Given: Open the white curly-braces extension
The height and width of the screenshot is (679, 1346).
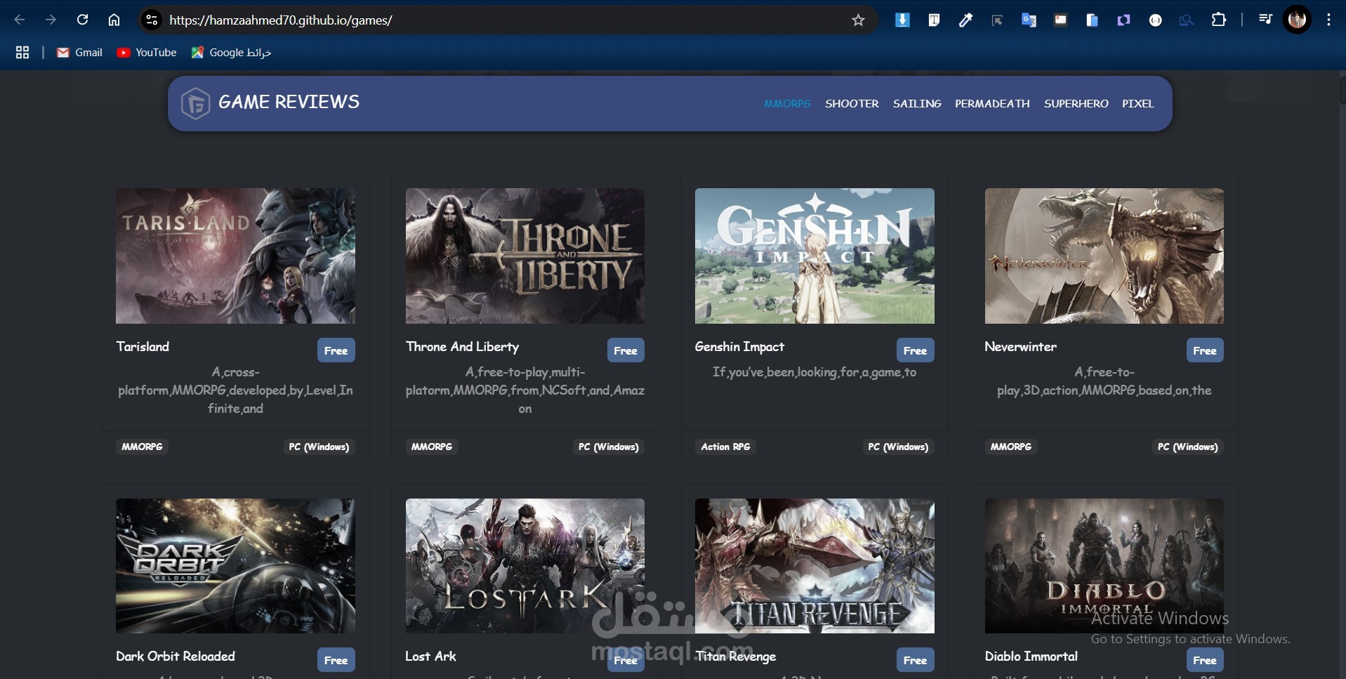Looking at the screenshot, I should tap(1155, 20).
